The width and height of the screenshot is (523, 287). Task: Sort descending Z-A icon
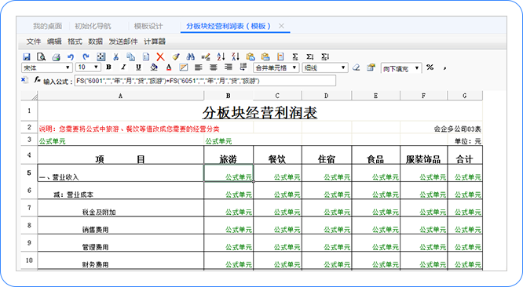[236, 57]
